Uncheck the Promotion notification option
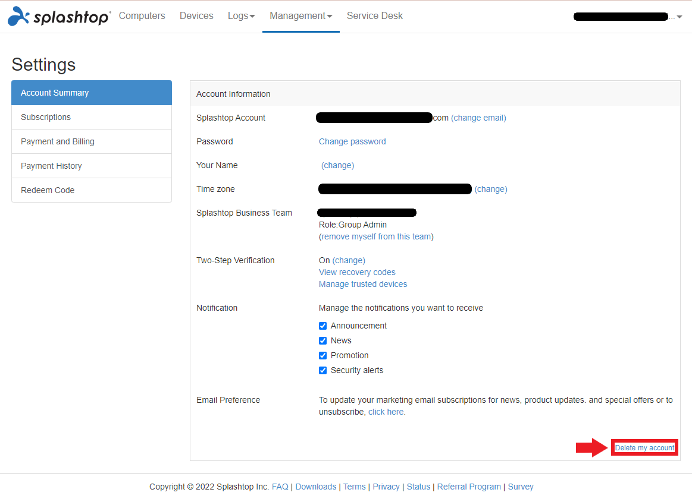The width and height of the screenshot is (692, 502). pyautogui.click(x=322, y=355)
